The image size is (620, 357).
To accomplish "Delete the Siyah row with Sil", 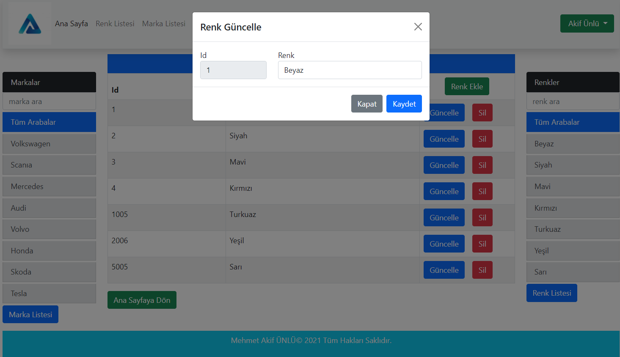I will (482, 139).
